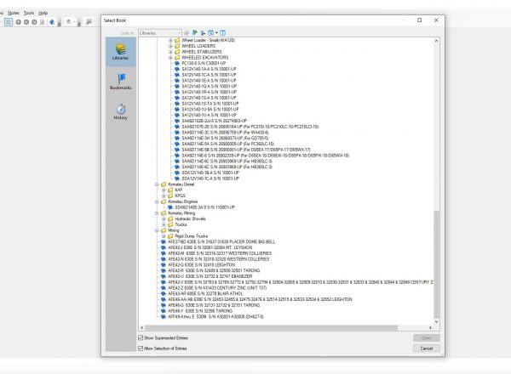Select AFE42-U 630E EBANEZER entry
The width and height of the screenshot is (511, 374).
(x=210, y=276)
